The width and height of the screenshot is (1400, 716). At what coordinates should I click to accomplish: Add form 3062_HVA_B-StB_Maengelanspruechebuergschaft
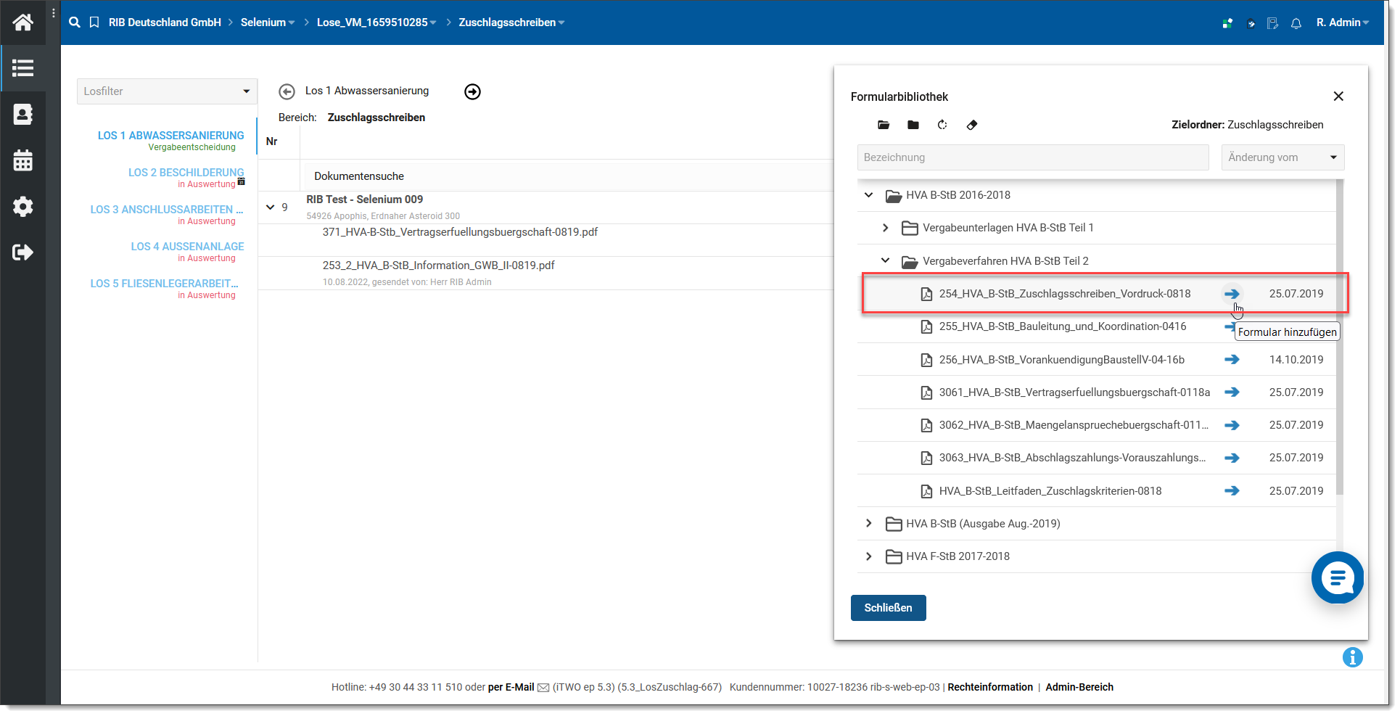[1232, 425]
